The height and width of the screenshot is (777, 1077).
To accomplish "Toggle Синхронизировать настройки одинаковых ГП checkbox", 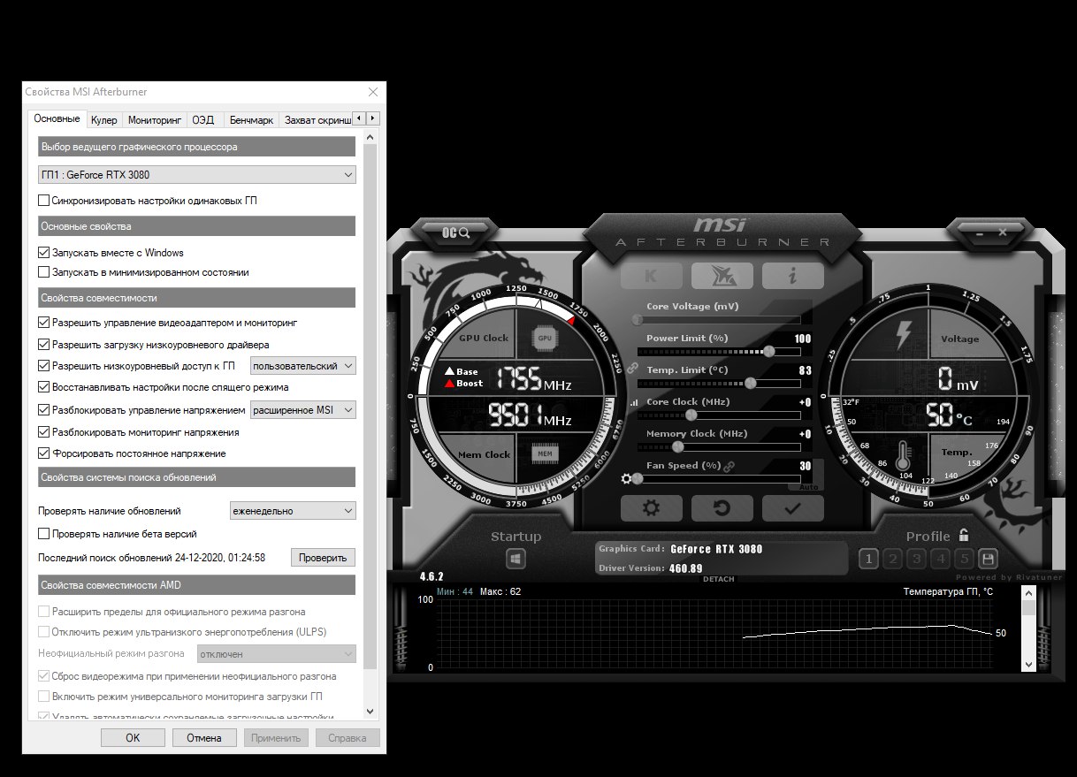I will click(x=44, y=201).
